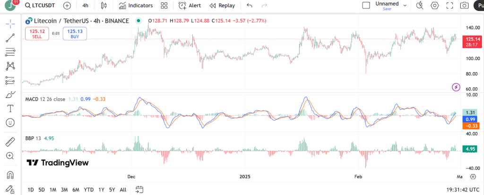The height and width of the screenshot is (195, 484).
Task: Save the Unnamed chart layout
Action: (x=387, y=9)
